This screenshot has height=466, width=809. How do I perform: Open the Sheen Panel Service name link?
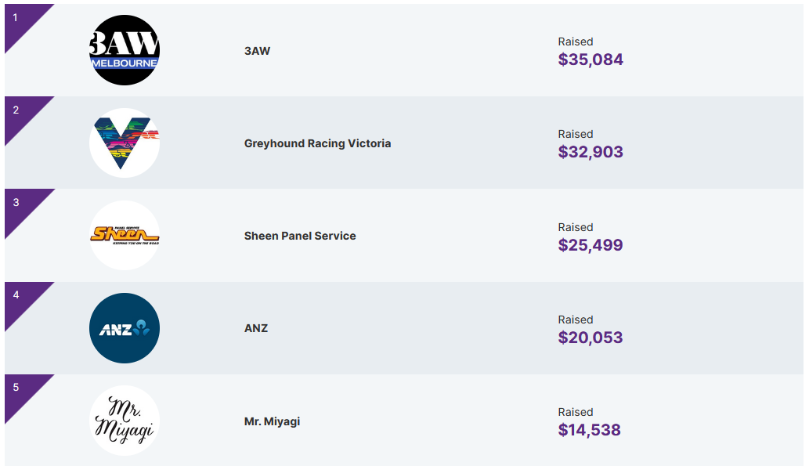[x=300, y=236]
